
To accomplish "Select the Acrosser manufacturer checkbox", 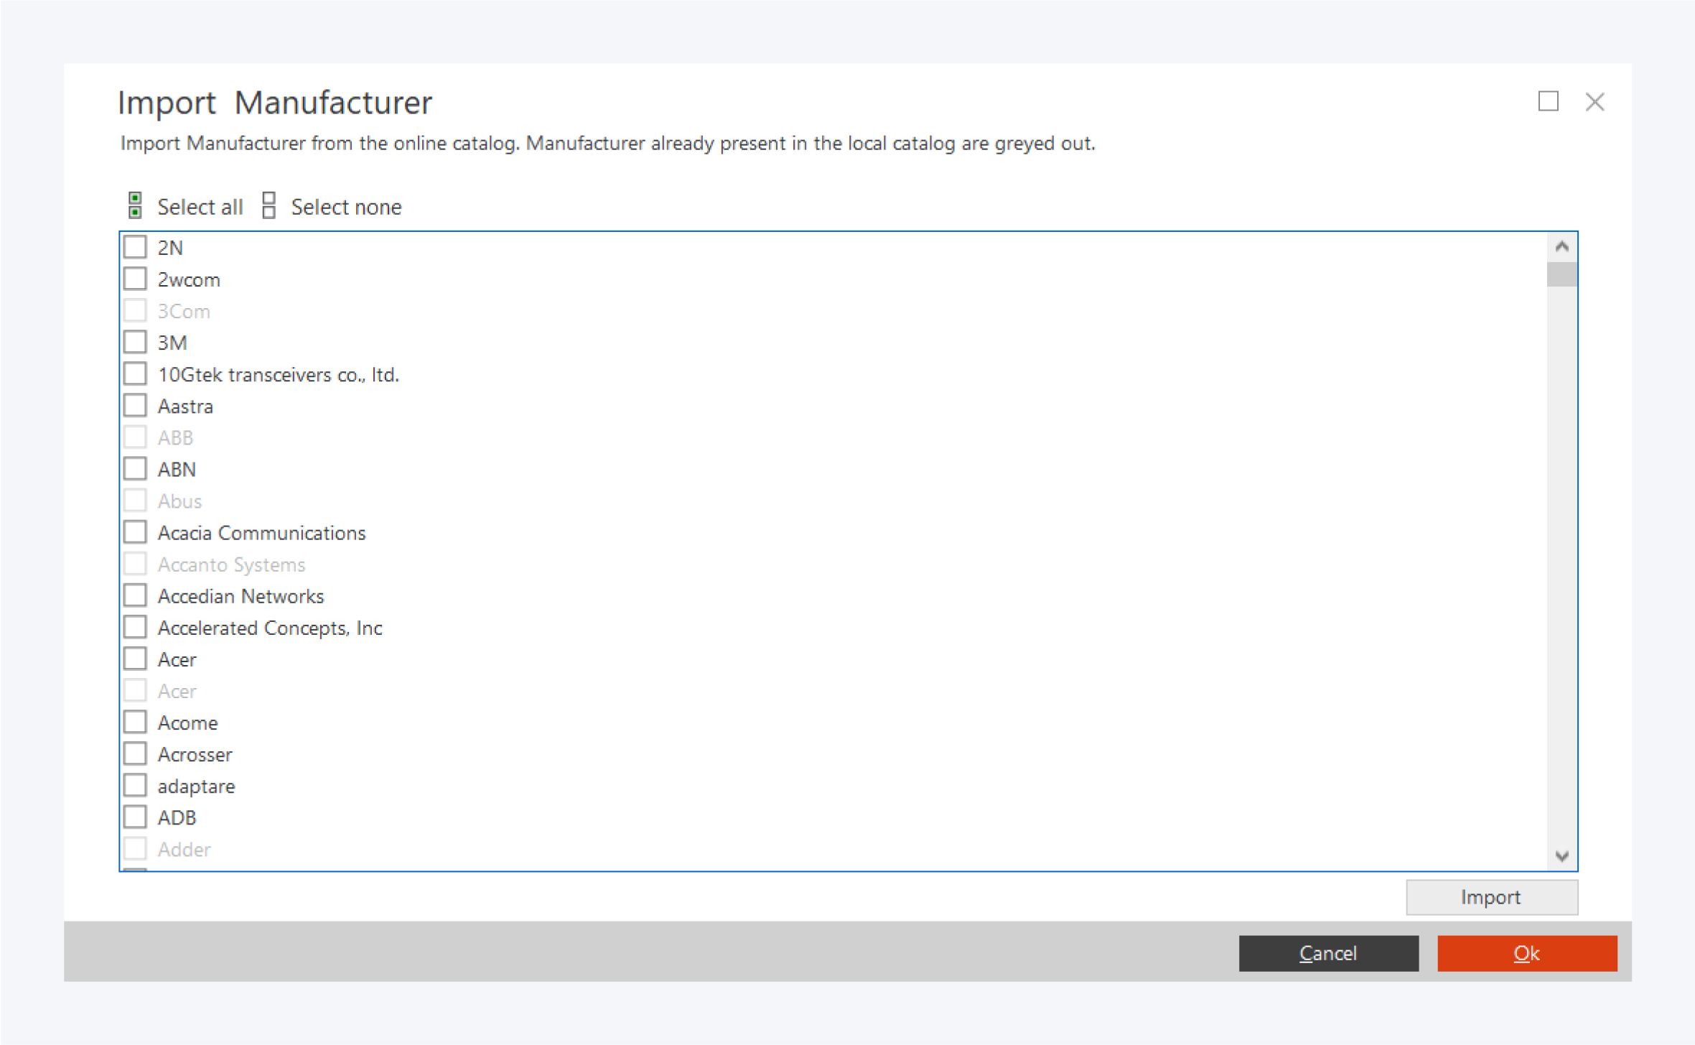I will click(135, 754).
